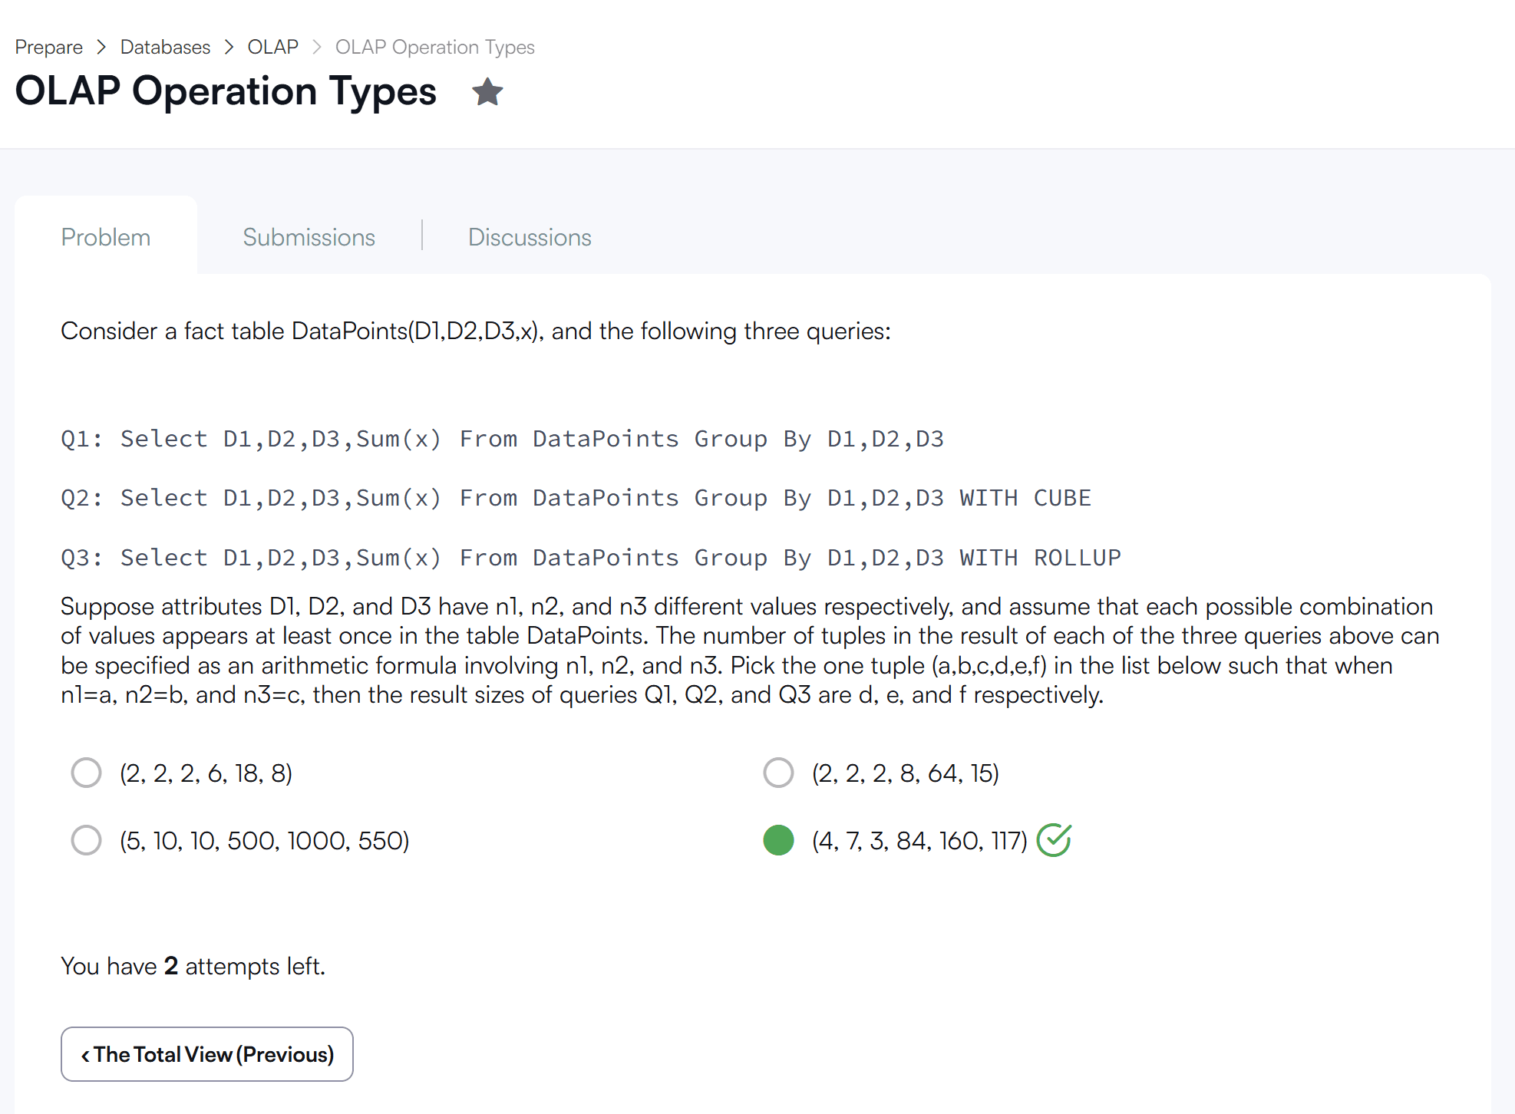The image size is (1515, 1114).
Task: Navigate to Databases breadcrumb
Action: pos(165,47)
